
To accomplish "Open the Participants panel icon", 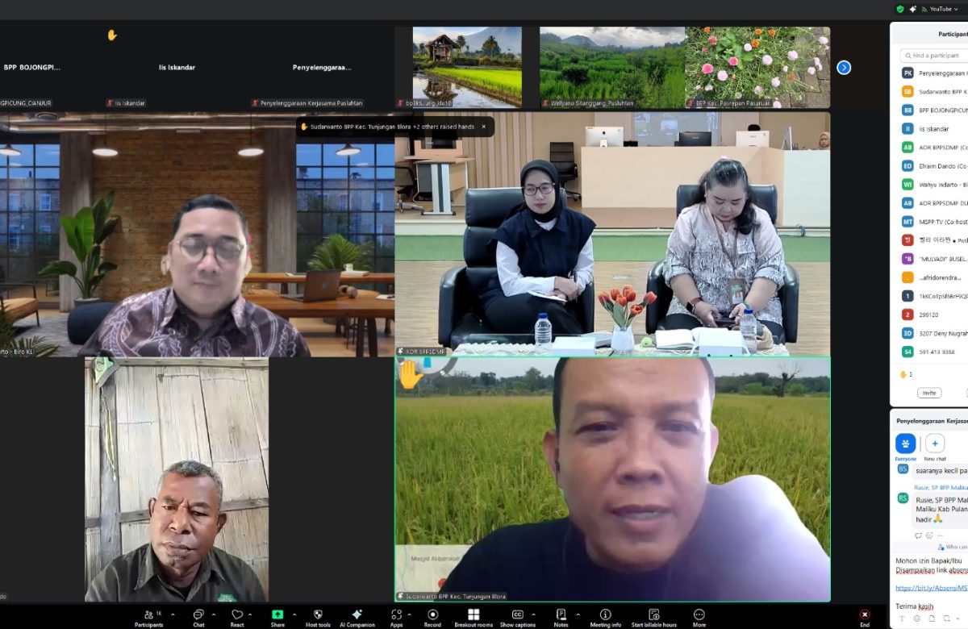I will pyautogui.click(x=148, y=615).
